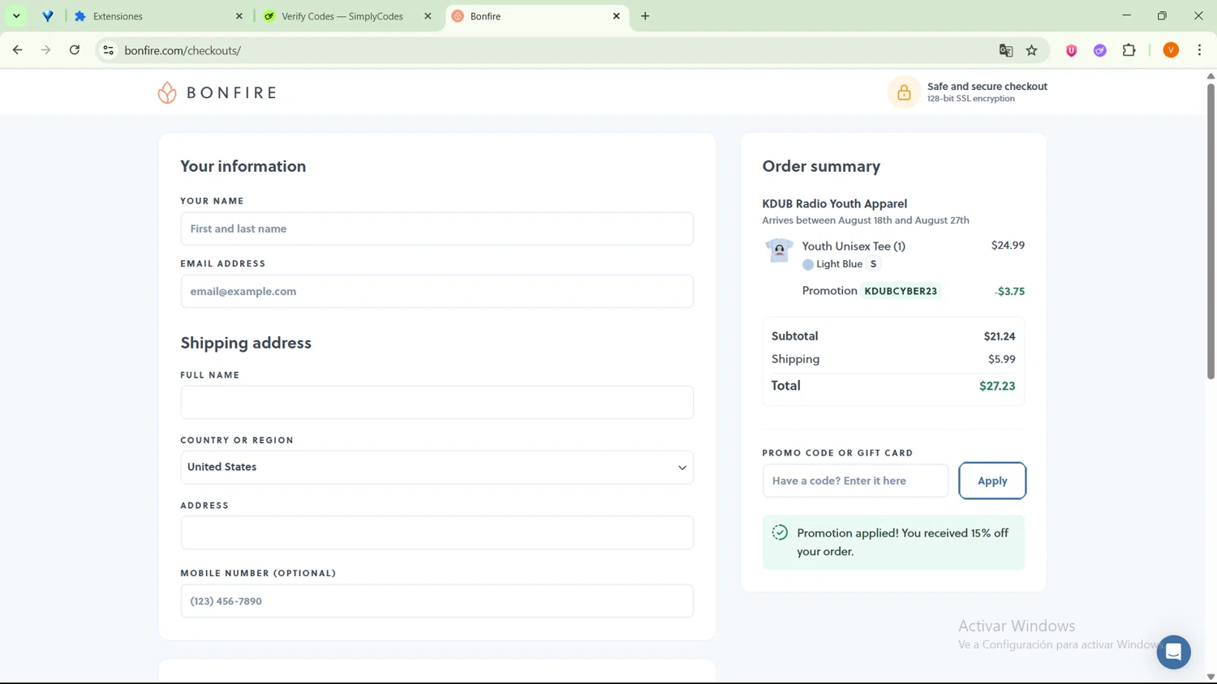Viewport: 1217px width, 684px height.
Task: Click the promo code entry field
Action: [x=855, y=481]
